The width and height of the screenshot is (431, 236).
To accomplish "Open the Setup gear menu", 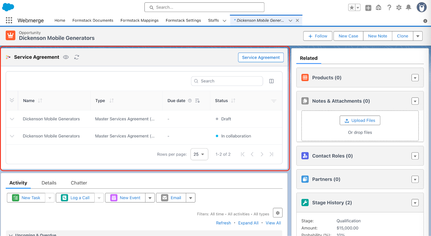I will tap(399, 8).
